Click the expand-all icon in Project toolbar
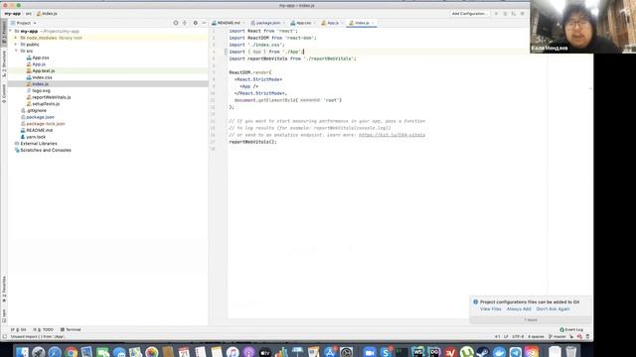Image resolution: width=636 pixels, height=357 pixels. (x=185, y=23)
